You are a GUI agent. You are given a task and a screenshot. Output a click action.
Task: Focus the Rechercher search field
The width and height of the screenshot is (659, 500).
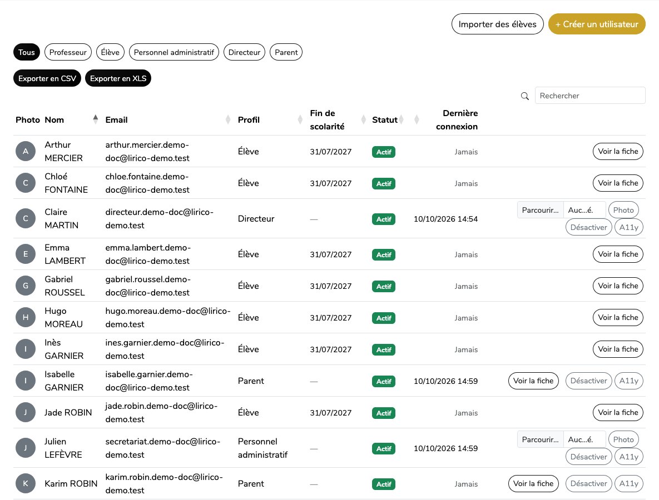click(590, 96)
